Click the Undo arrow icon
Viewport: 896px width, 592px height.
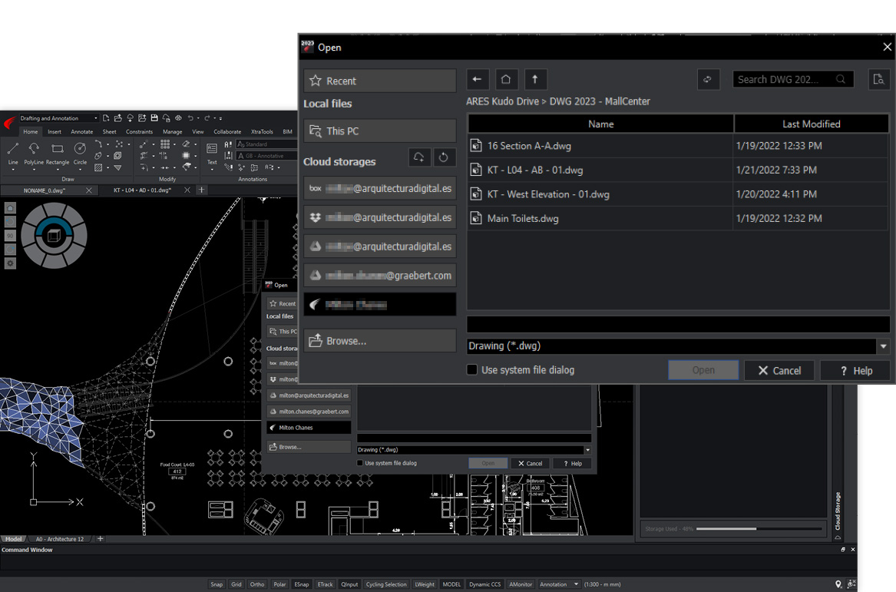190,118
